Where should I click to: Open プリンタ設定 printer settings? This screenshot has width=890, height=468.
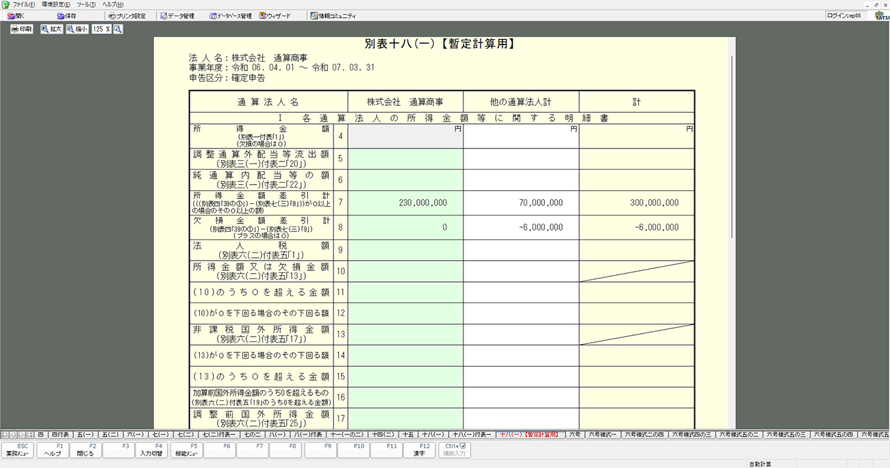tap(127, 16)
